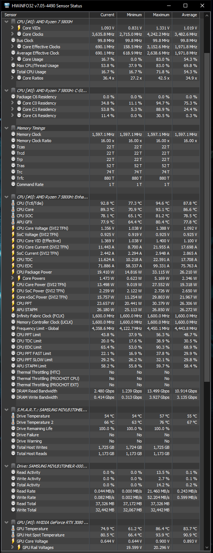The height and width of the screenshot is (553, 213).
Task: Expand the Core Clocks row
Action: tap(13, 34)
